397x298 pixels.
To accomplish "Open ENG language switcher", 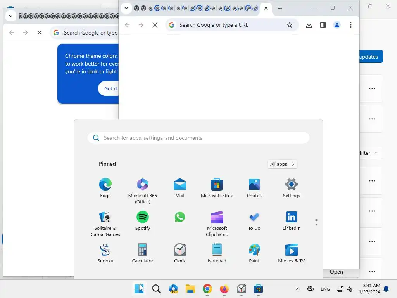I will pos(325,289).
